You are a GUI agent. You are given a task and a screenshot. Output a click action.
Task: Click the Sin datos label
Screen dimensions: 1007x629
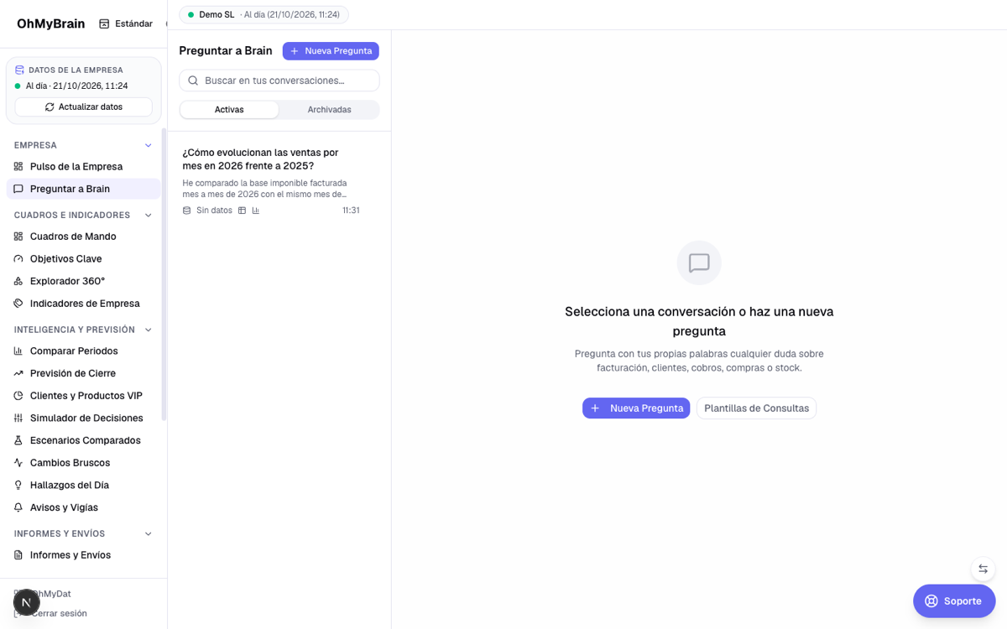[214, 211]
